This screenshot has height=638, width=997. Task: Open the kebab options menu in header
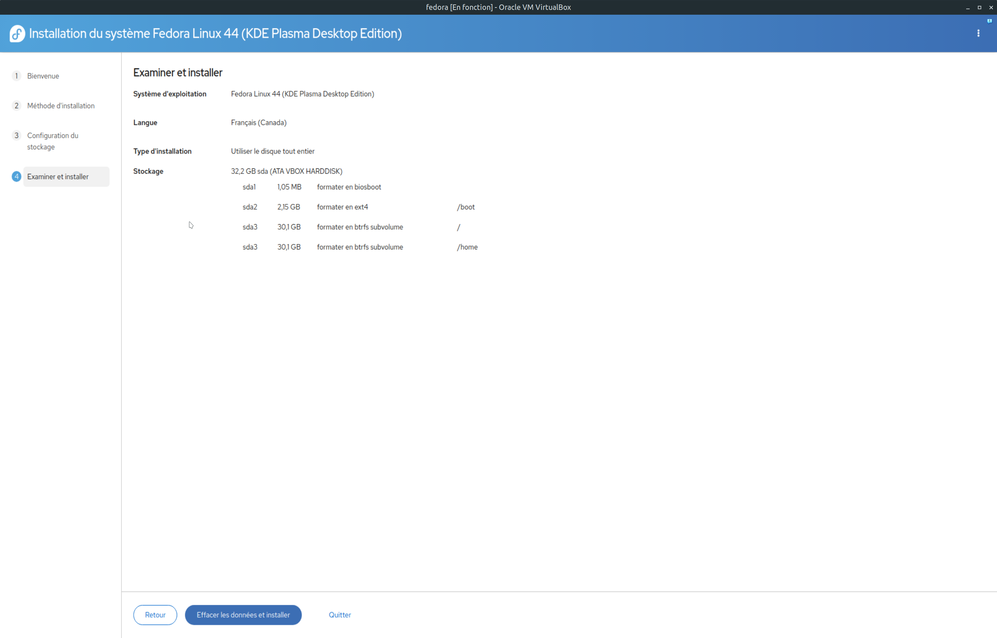click(x=978, y=33)
